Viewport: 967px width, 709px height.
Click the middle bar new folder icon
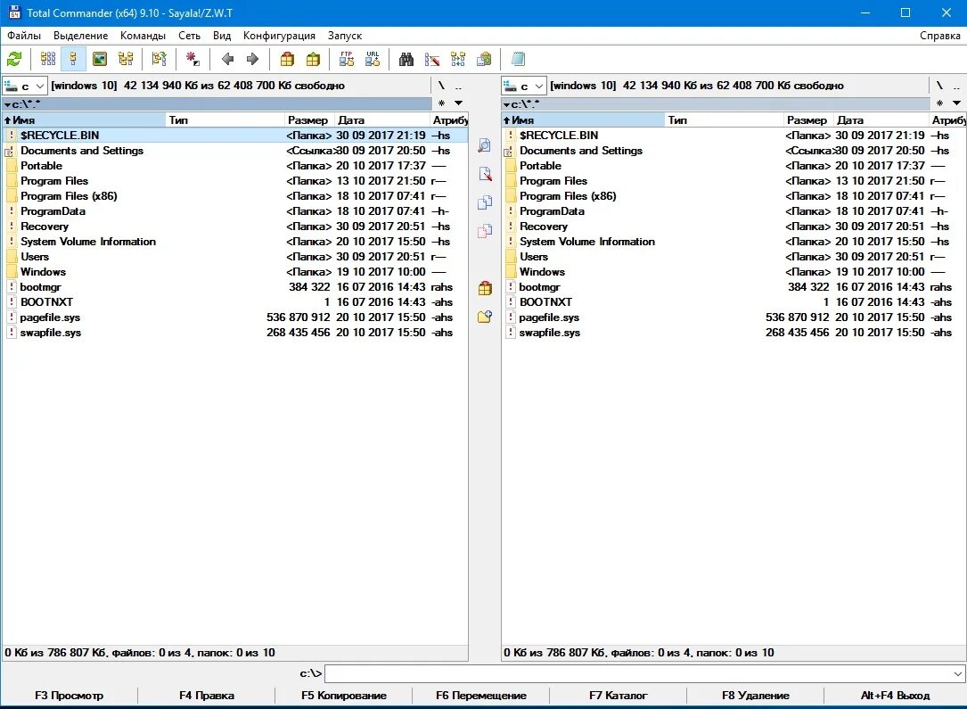point(485,317)
